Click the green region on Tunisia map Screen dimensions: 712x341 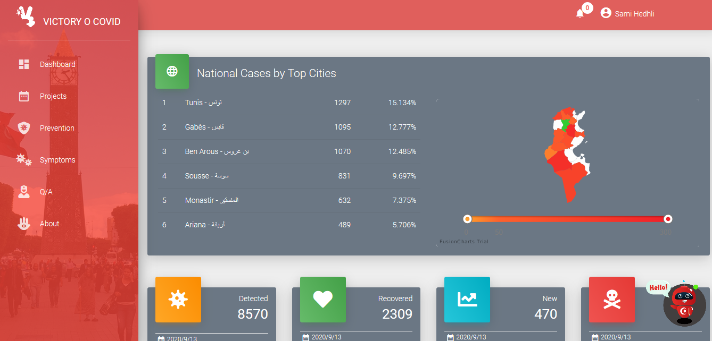(565, 124)
